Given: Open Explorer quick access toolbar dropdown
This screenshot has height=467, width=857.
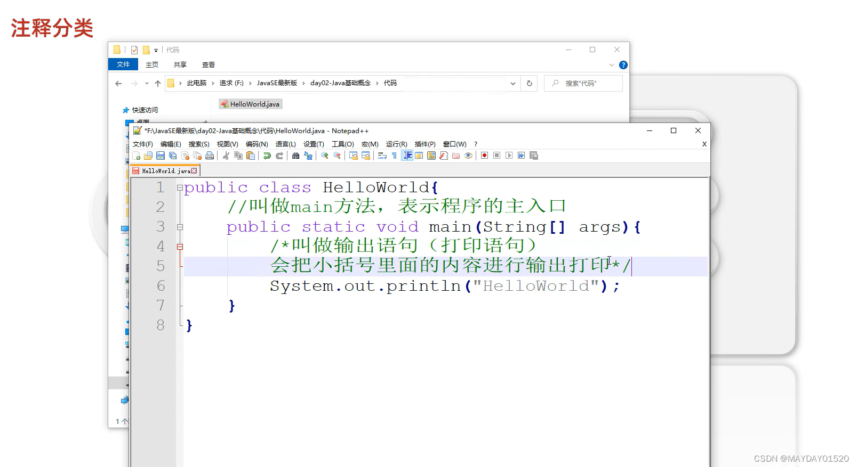Looking at the screenshot, I should pyautogui.click(x=156, y=50).
